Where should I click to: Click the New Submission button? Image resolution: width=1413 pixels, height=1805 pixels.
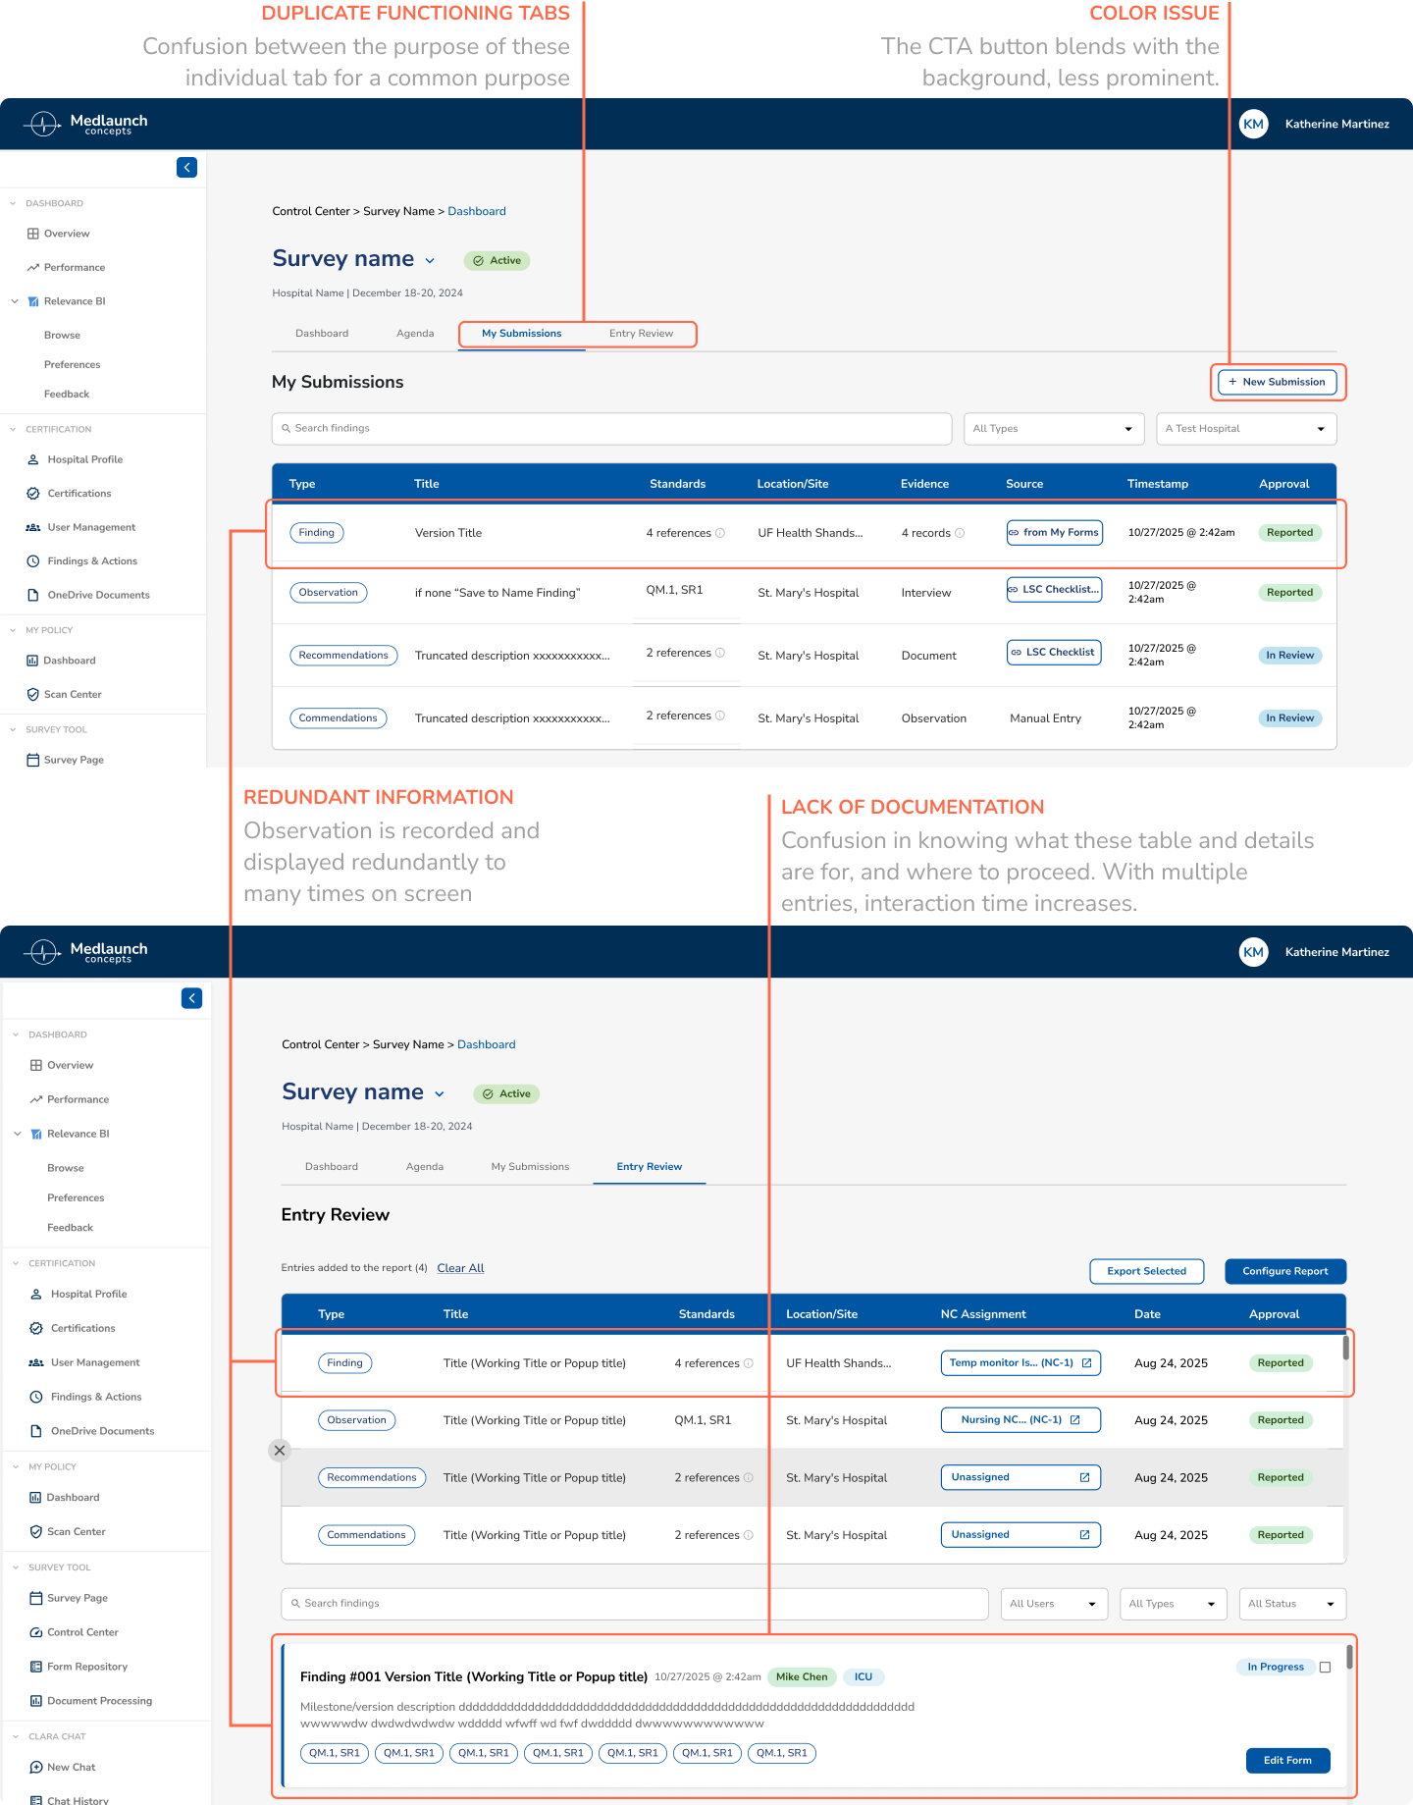pos(1277,382)
